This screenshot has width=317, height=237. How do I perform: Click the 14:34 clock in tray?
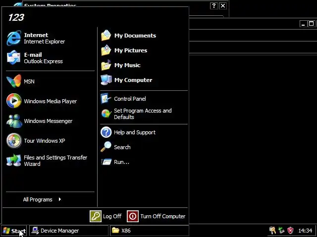[305, 231]
